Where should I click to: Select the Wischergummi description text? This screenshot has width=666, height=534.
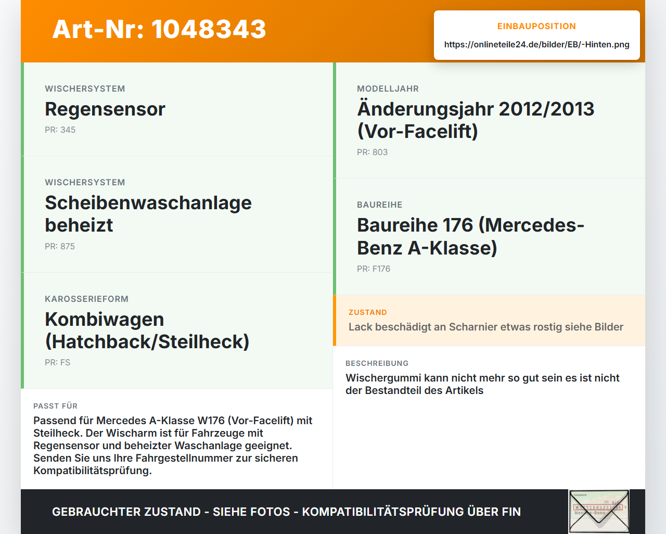coord(482,384)
